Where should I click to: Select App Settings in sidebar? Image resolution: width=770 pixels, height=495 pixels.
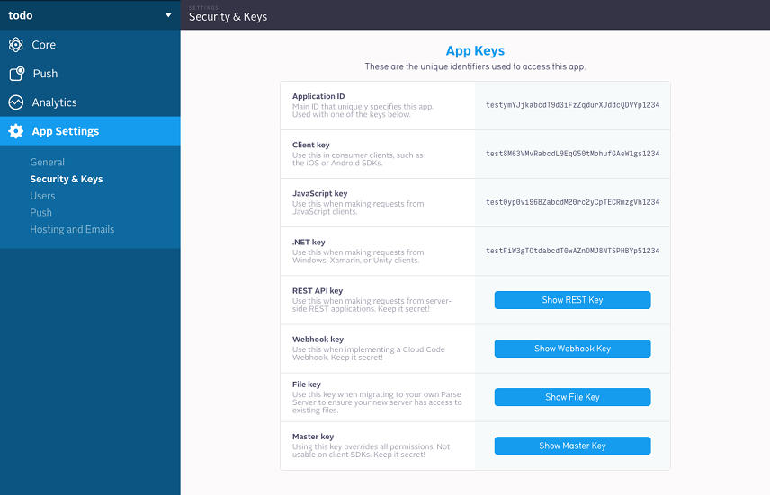coord(90,131)
